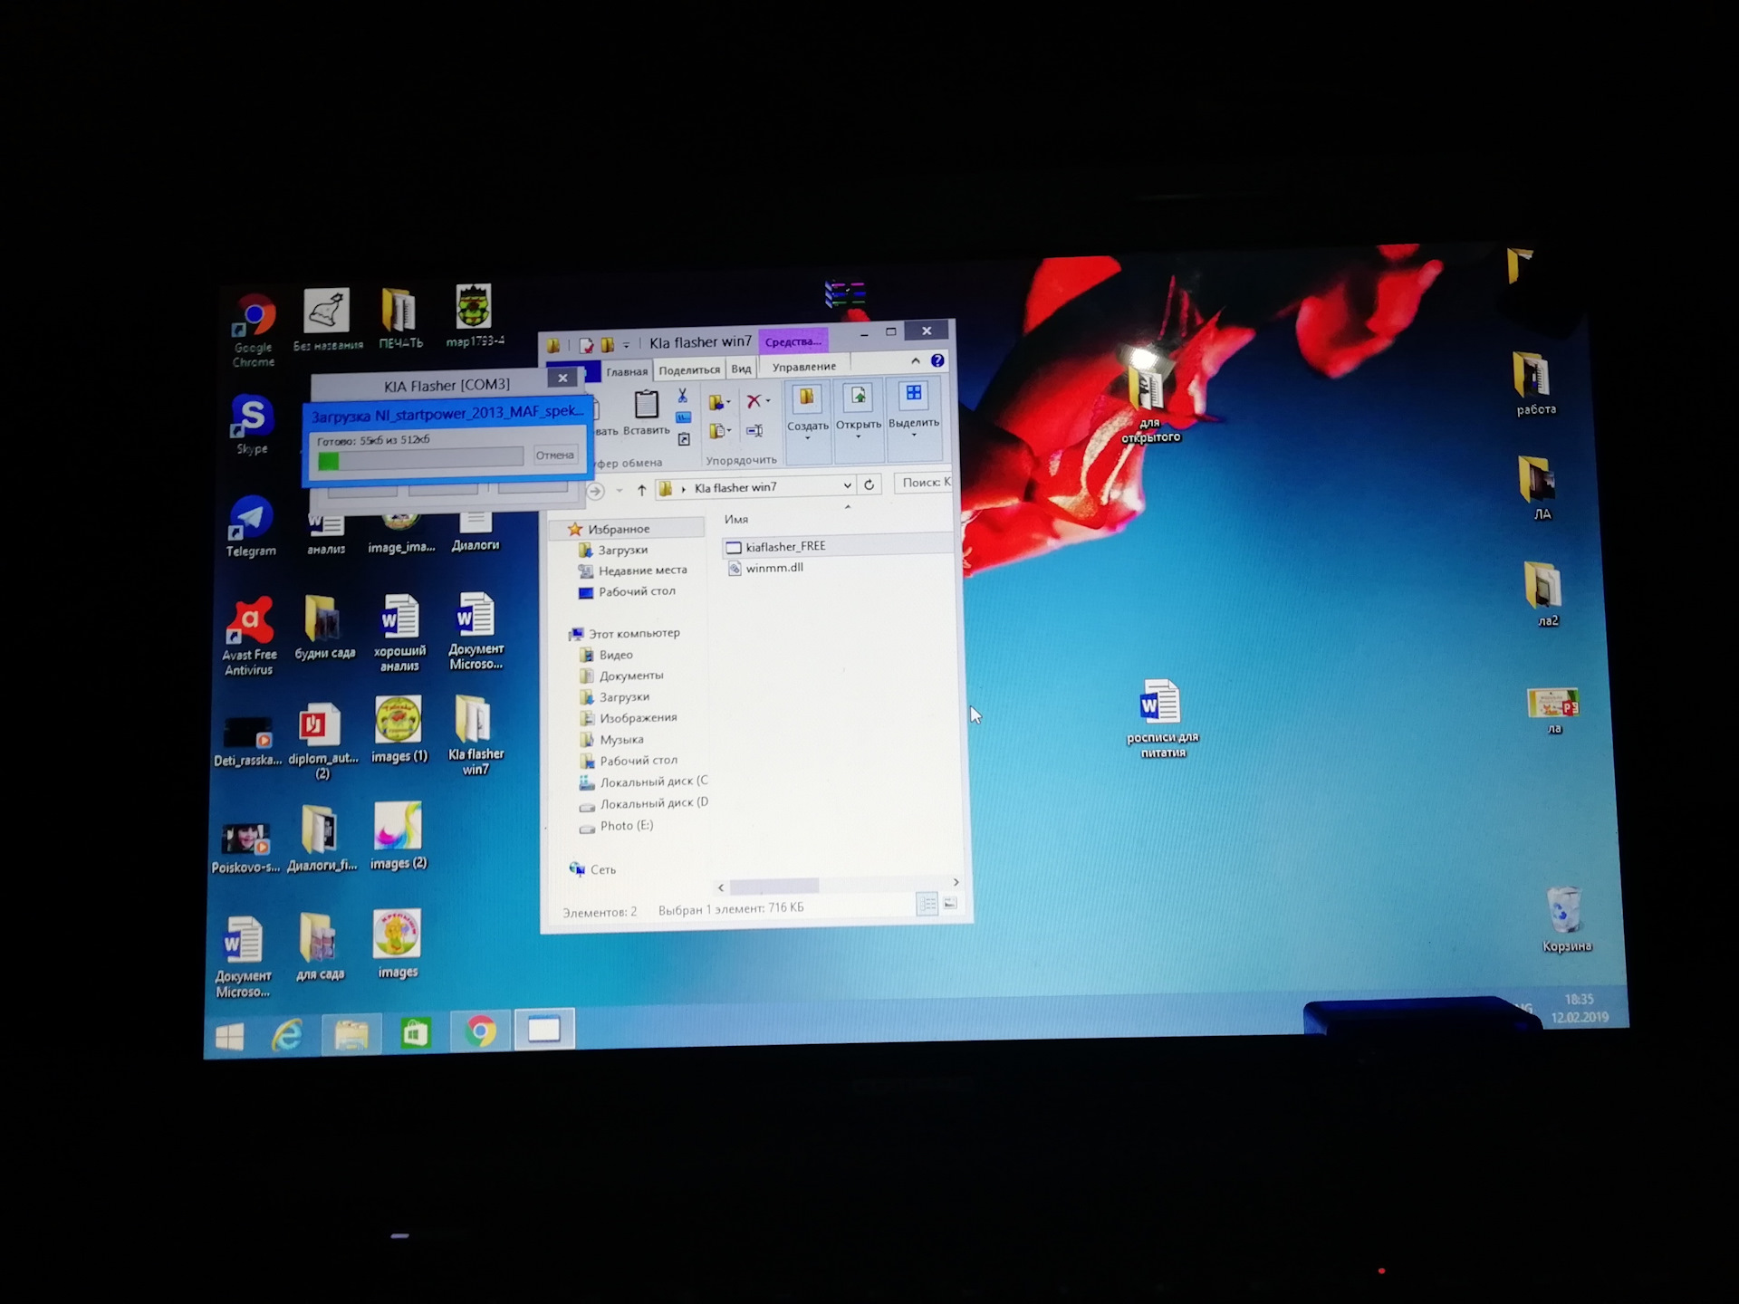This screenshot has width=1739, height=1304.
Task: Click the red X delete icon
Action: pyautogui.click(x=754, y=401)
